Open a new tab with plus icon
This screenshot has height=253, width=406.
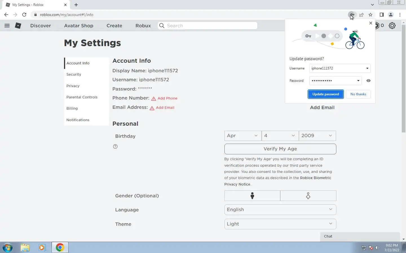pyautogui.click(x=76, y=5)
